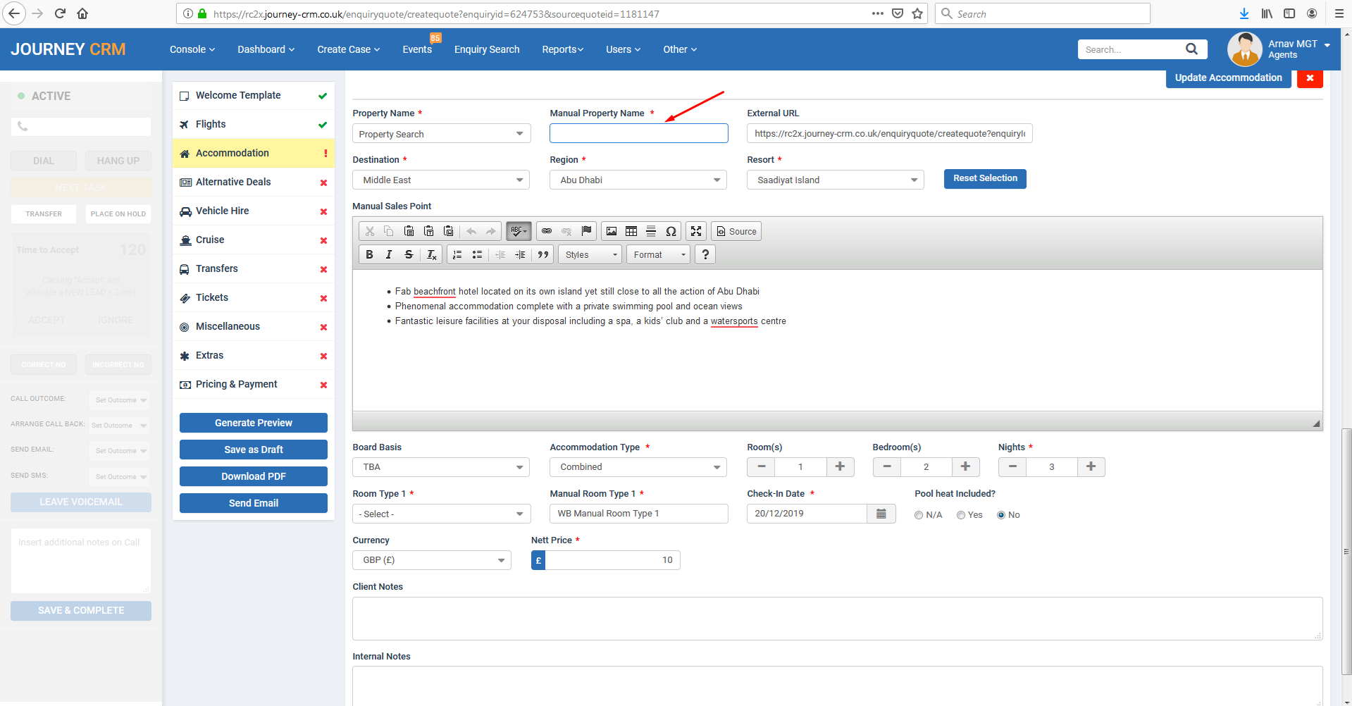Insert a link using the chain icon
Viewport: 1352px width, 706px height.
pyautogui.click(x=547, y=231)
